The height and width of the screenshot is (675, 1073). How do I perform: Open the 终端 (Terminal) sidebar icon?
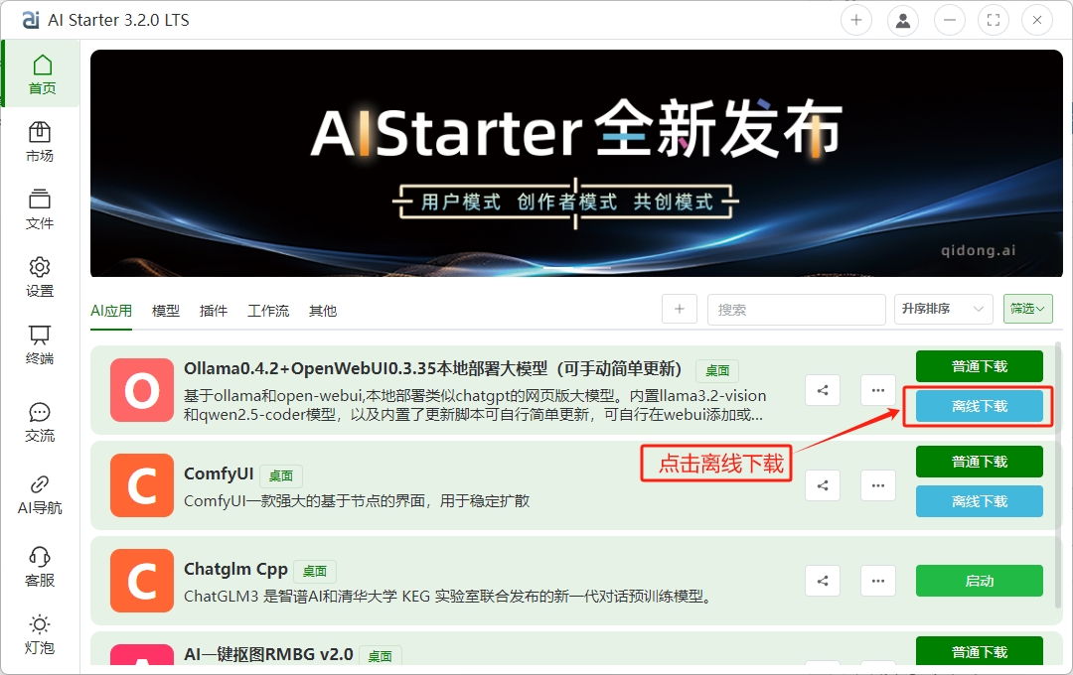(x=40, y=345)
